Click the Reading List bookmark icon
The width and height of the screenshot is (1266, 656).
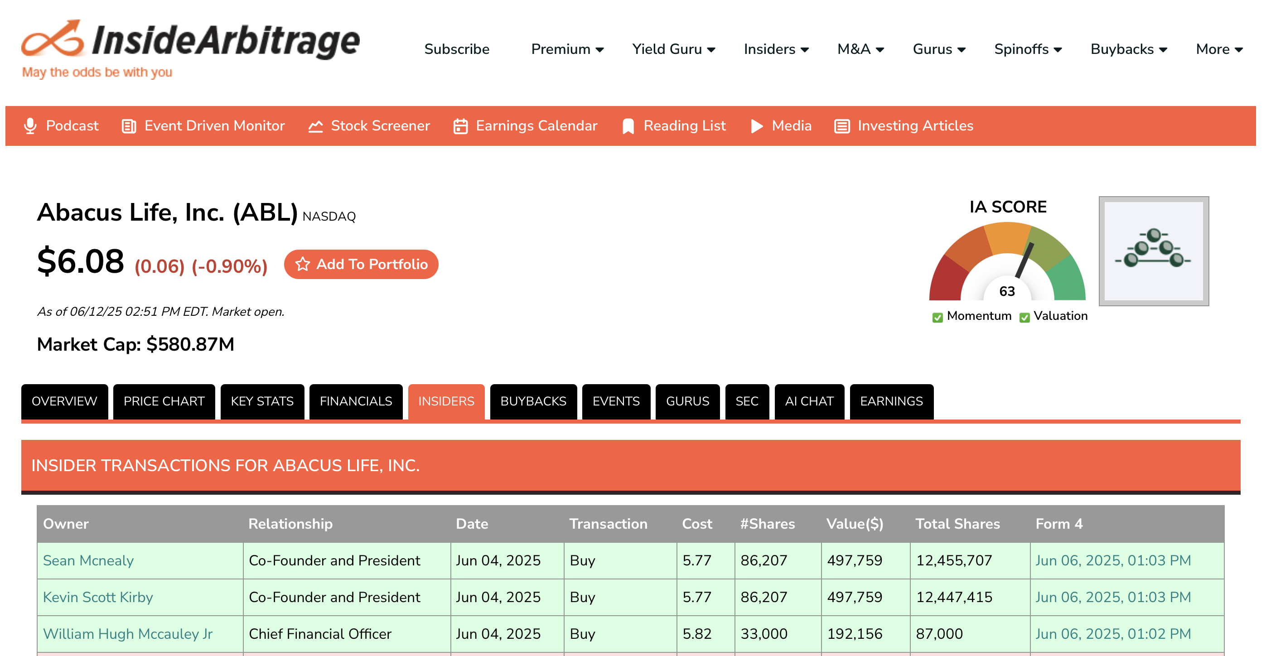[x=628, y=126]
